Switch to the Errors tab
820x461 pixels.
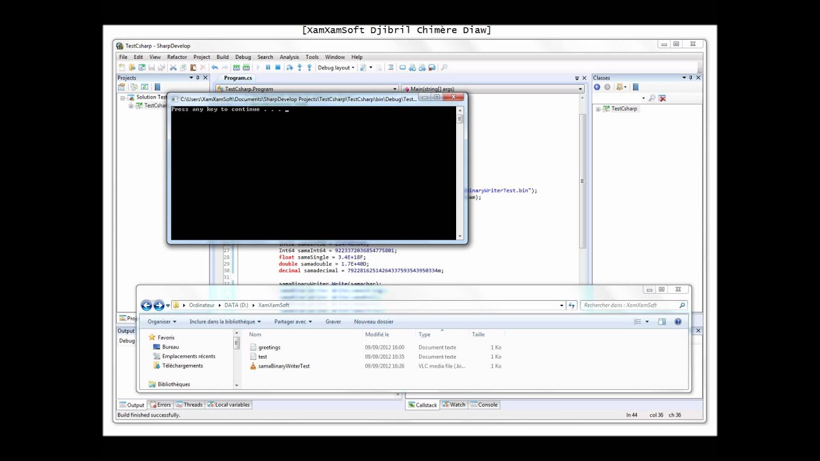pyautogui.click(x=160, y=405)
